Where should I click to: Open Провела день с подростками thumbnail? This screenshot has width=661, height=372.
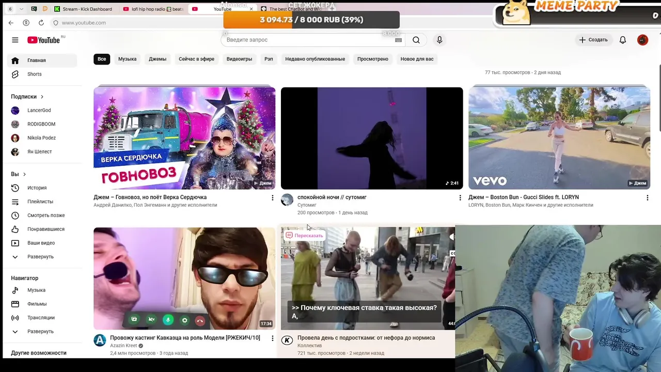(x=368, y=278)
